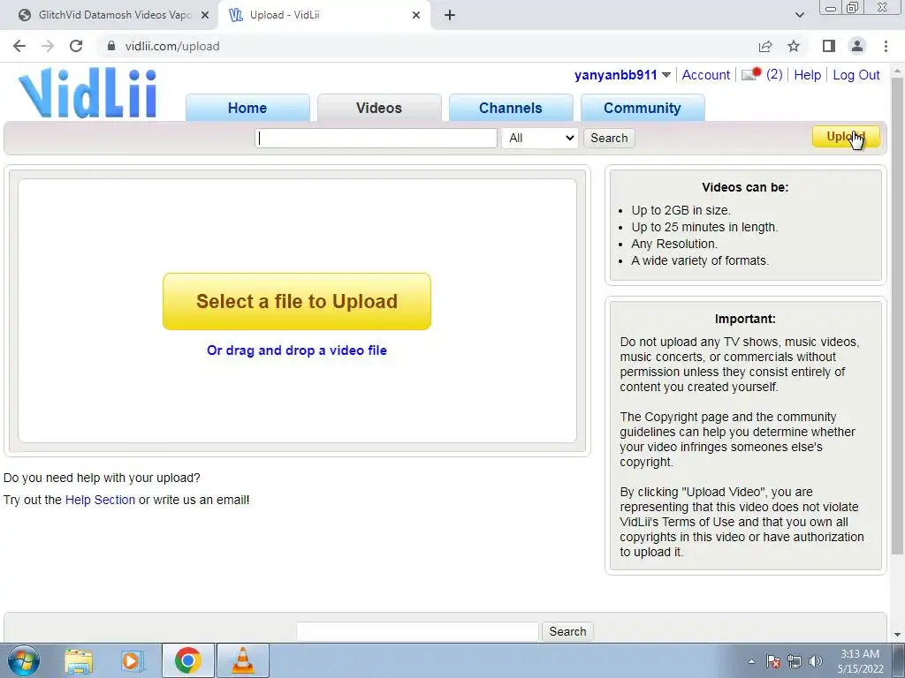
Task: Toggle the browser side panel icon
Action: pos(829,46)
